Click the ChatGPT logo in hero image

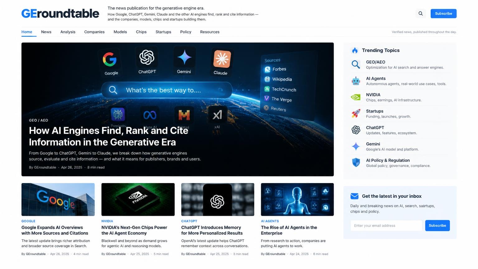[147, 57]
